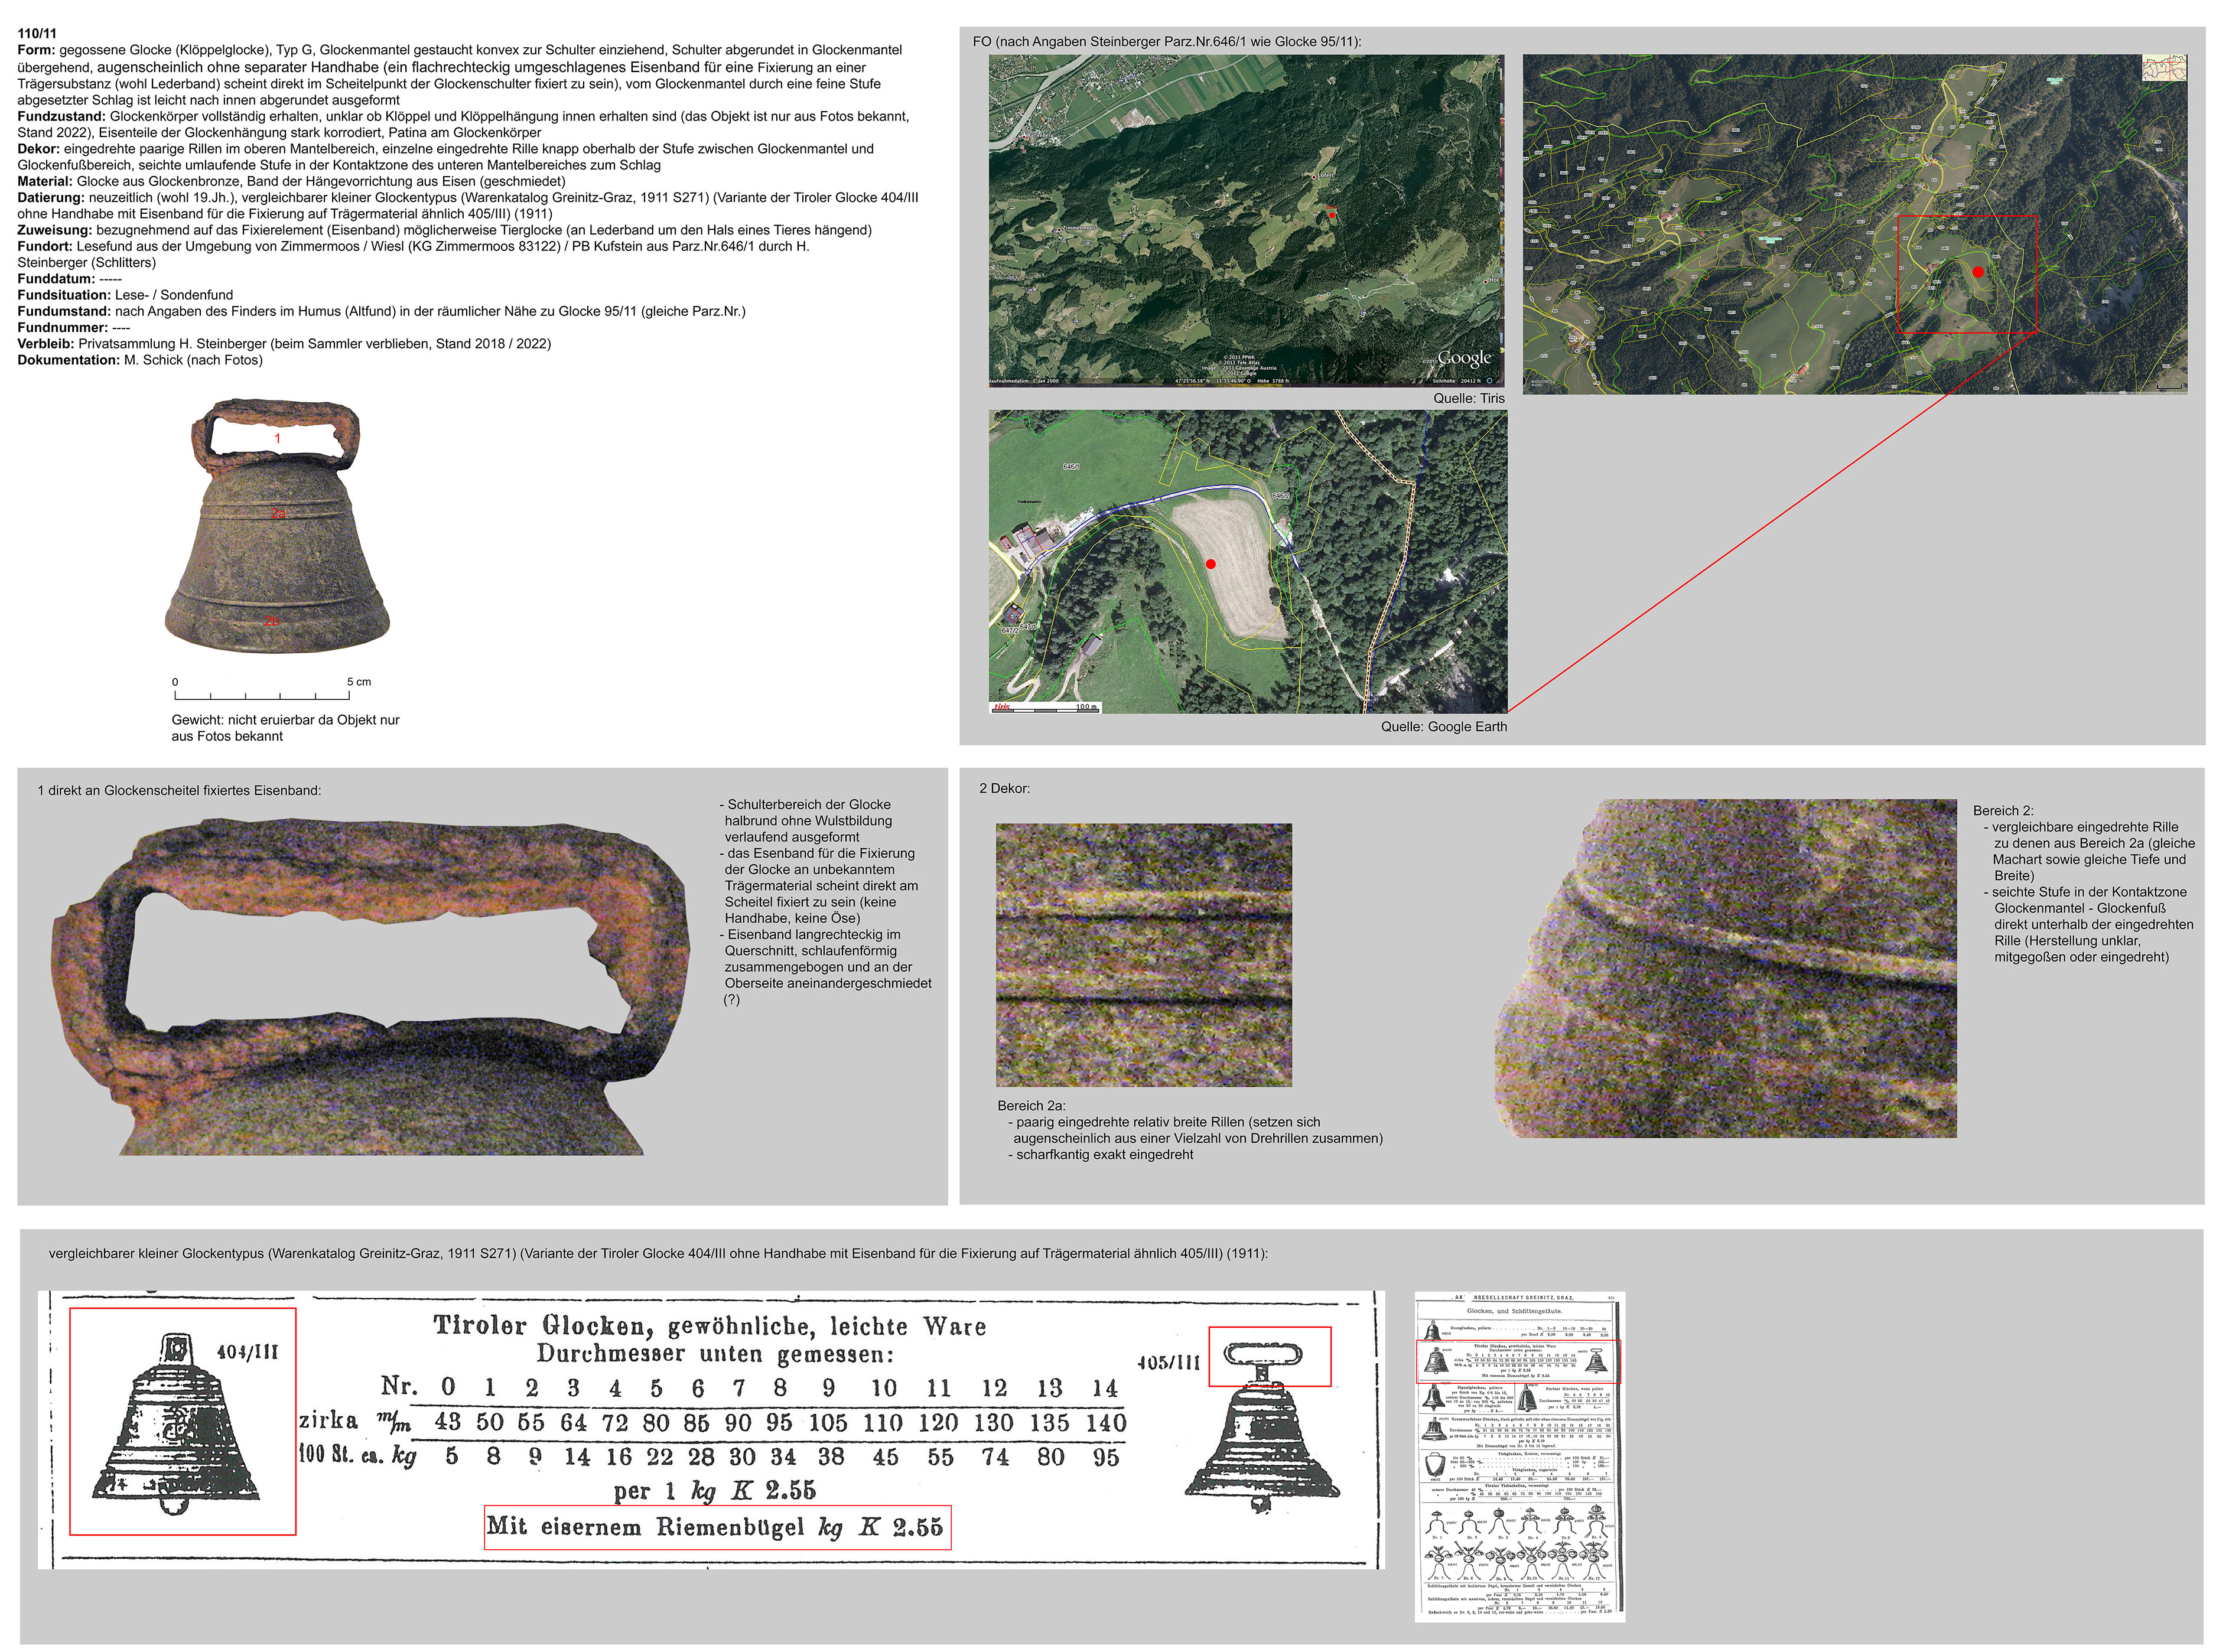Click the red find-spot dot on the Tiris cadastral map

point(1977,271)
